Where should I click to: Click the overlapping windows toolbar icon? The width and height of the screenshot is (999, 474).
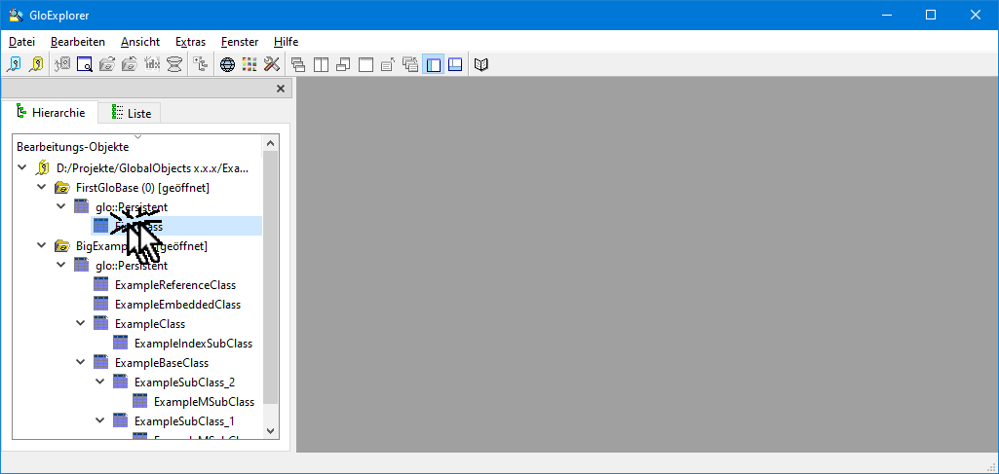[343, 64]
